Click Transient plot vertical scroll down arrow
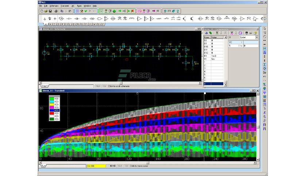The image size is (305, 176). click(258, 160)
